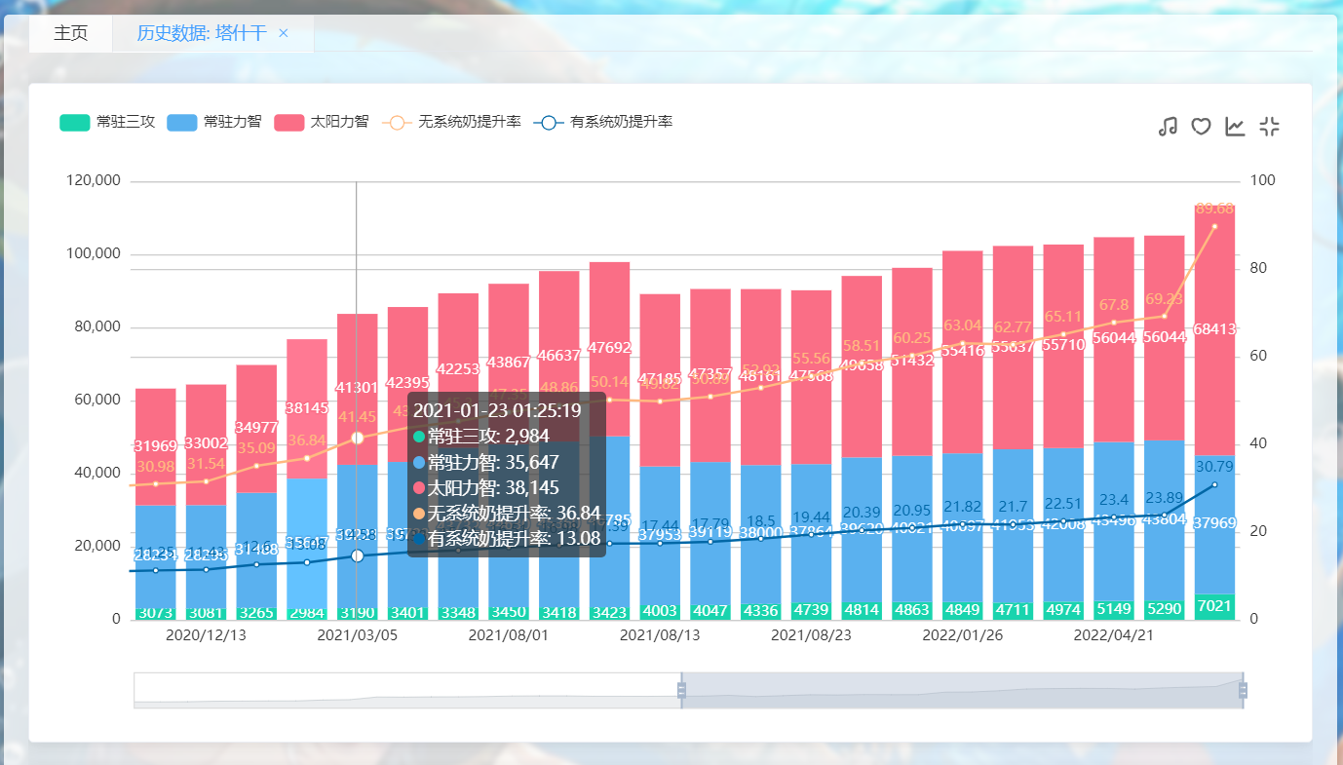
Task: Grab the left handle of zoom slider
Action: pos(681,690)
